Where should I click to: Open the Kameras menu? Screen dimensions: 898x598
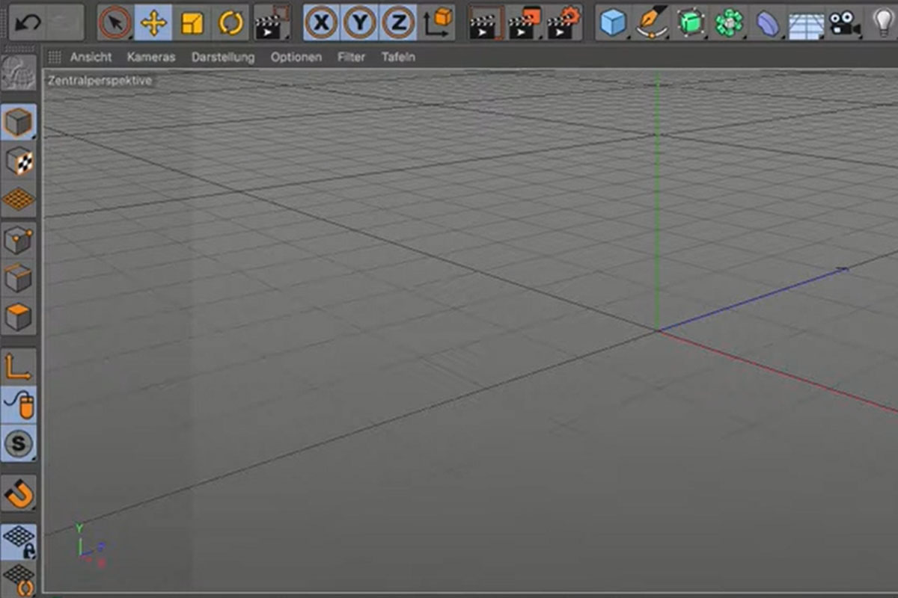tap(151, 57)
